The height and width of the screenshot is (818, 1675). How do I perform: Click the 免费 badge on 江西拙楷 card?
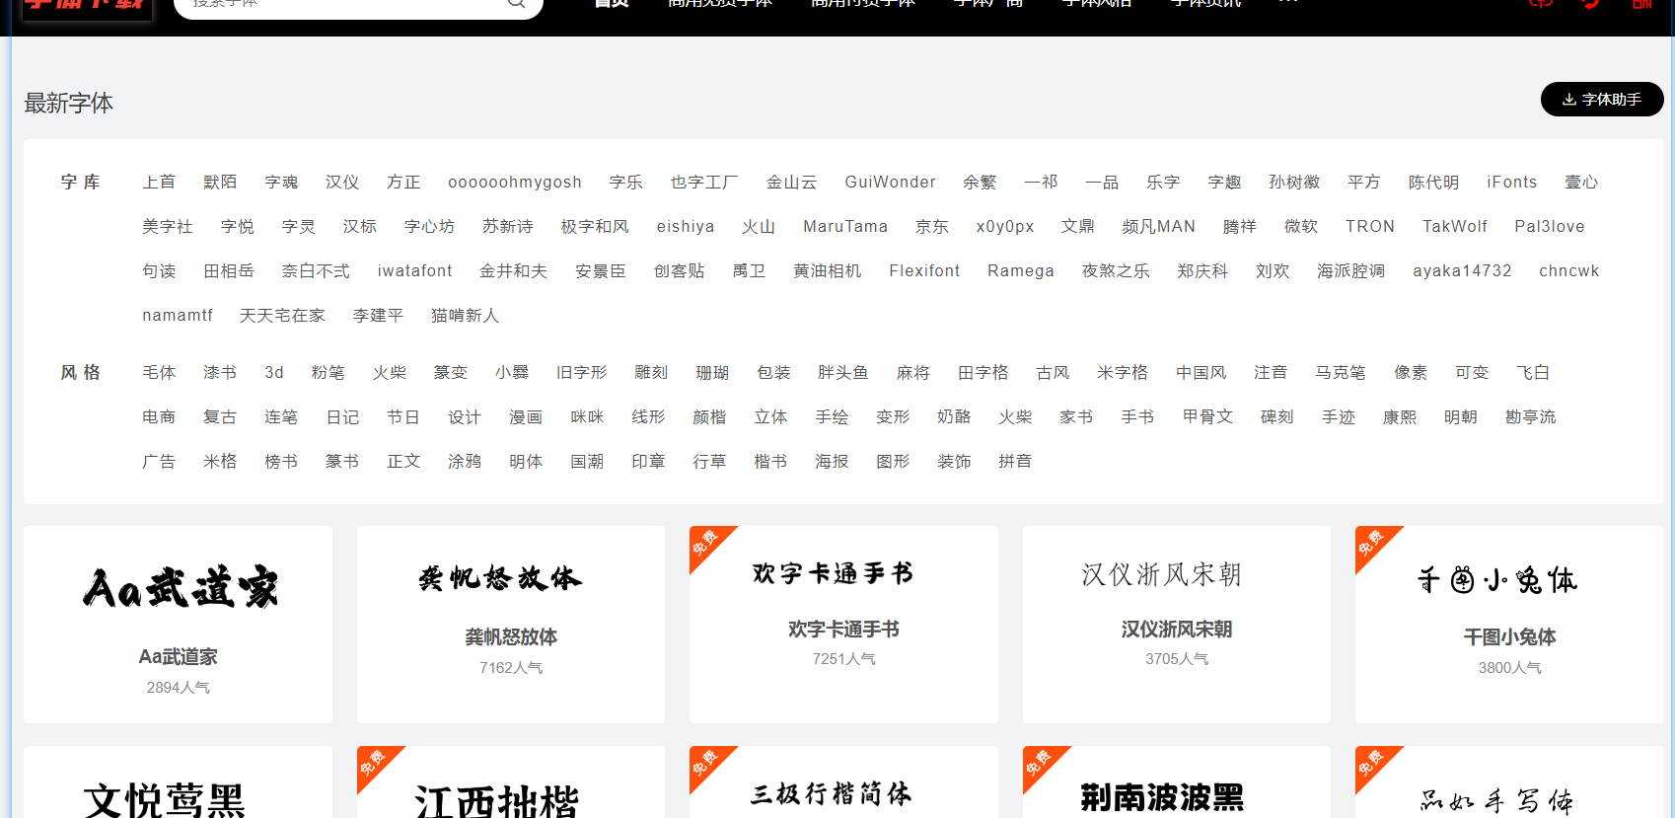373,762
